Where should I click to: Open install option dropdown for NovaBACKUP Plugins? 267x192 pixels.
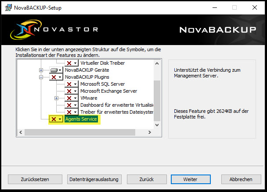56,77
